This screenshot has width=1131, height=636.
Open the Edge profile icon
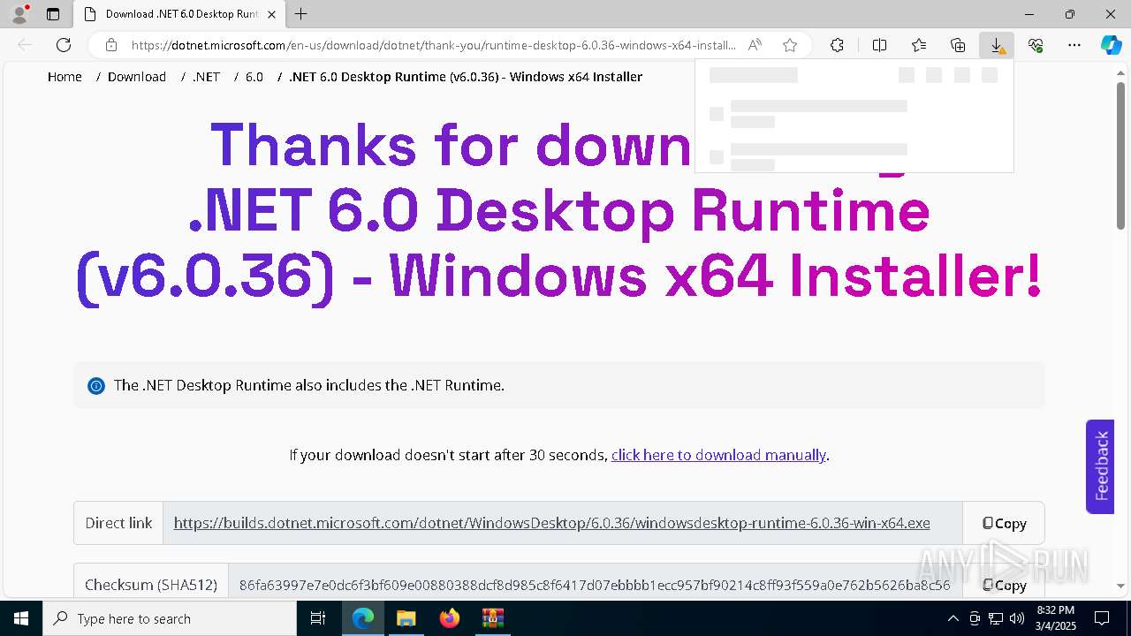pyautogui.click(x=19, y=14)
